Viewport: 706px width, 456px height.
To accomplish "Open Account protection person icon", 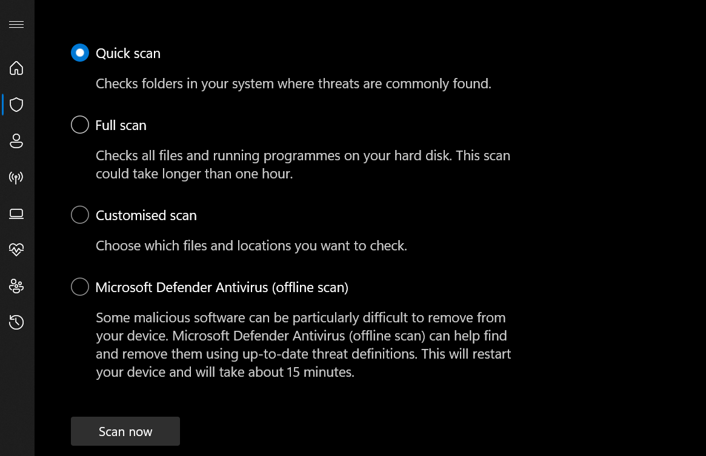I will click(16, 141).
